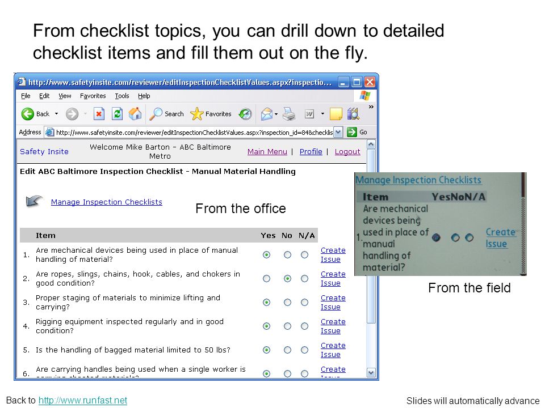Screen dimensions: 545x408
Task: Click the green Go arrow icon
Action: pos(352,132)
